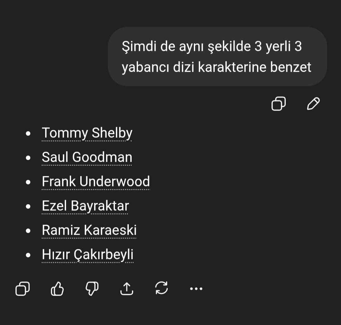Share the response using the upload icon

coord(127,288)
